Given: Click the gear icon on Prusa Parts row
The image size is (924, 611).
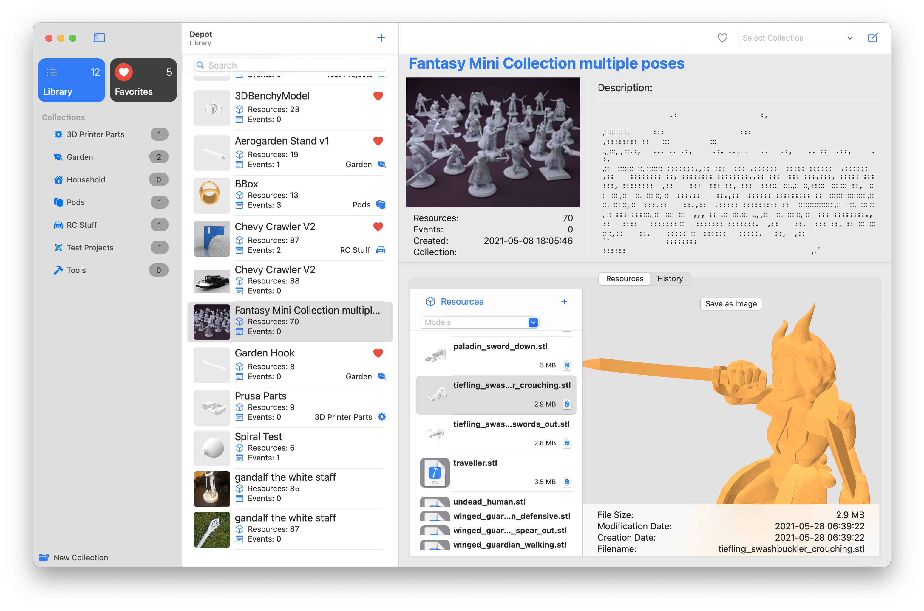Looking at the screenshot, I should click(382, 417).
